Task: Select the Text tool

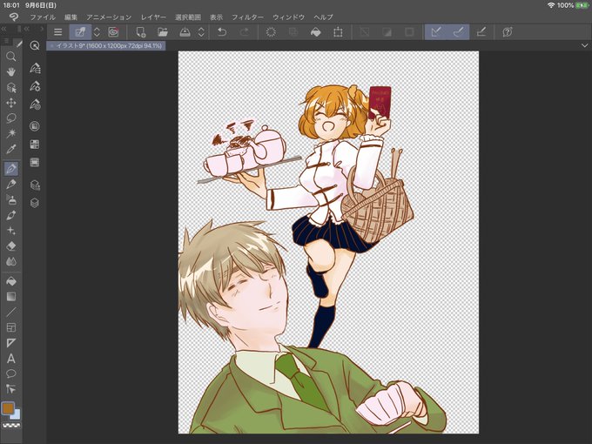Action: coord(11,359)
